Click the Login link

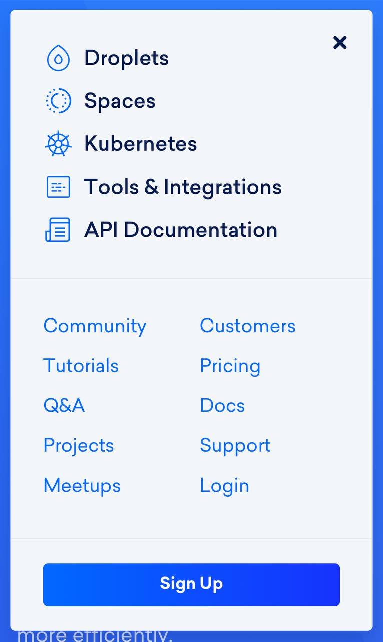pos(225,486)
